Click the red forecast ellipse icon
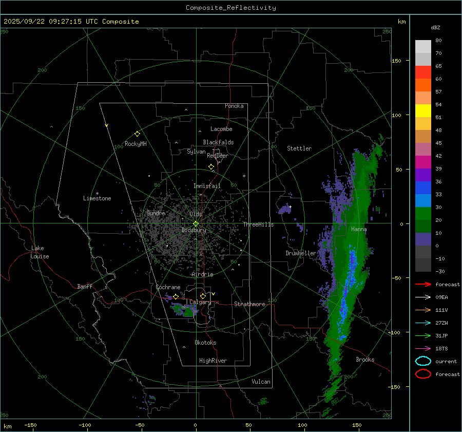The width and height of the screenshot is (462, 432). pos(423,374)
